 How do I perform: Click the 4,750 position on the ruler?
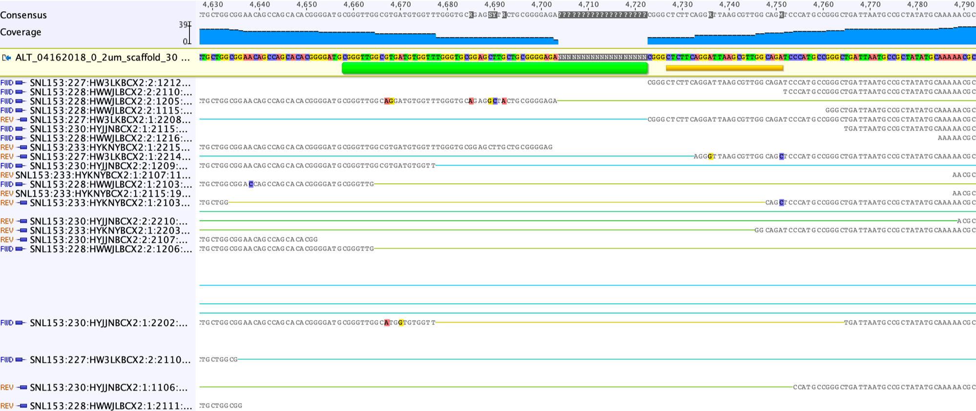pos(776,4)
